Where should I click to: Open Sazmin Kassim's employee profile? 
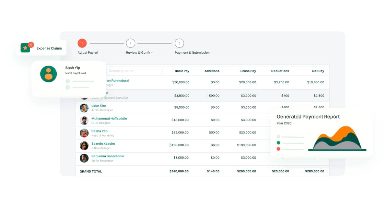click(x=102, y=143)
